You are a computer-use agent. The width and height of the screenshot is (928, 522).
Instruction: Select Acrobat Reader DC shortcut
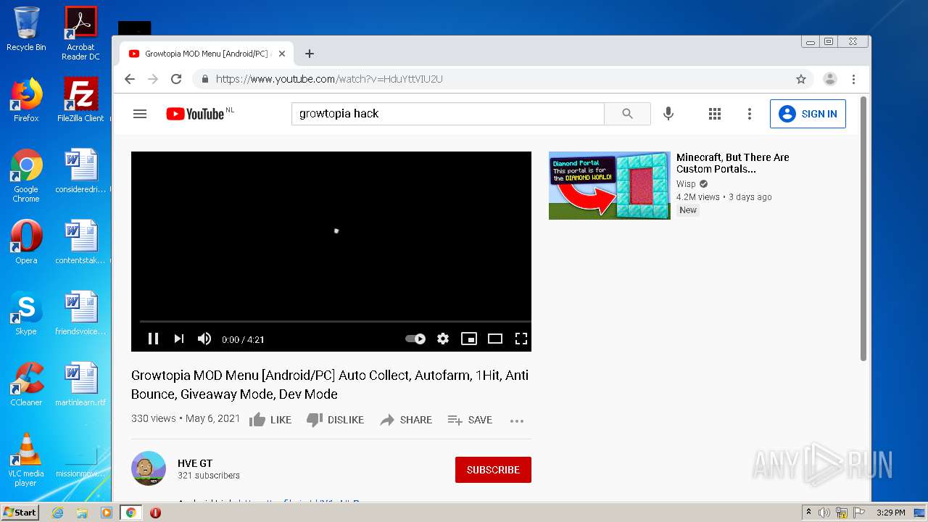coord(80,33)
